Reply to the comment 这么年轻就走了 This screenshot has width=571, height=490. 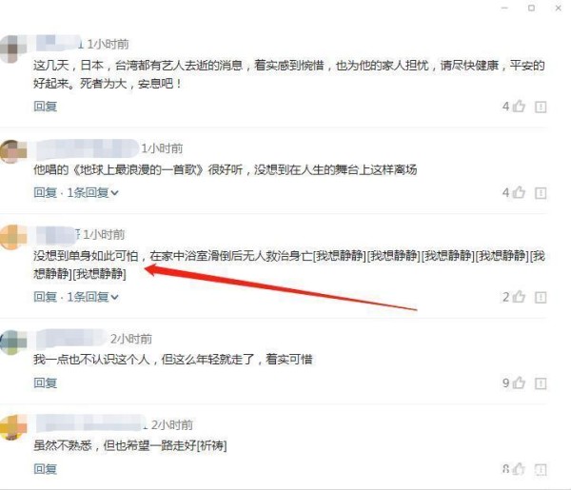[x=45, y=382]
